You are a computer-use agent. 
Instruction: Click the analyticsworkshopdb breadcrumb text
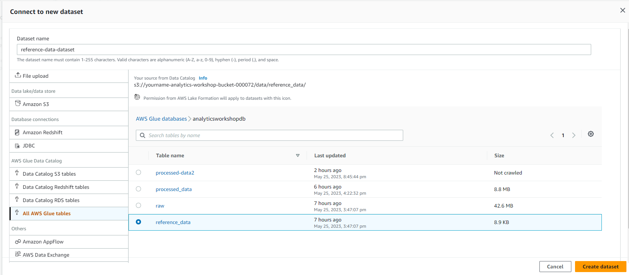tap(219, 119)
